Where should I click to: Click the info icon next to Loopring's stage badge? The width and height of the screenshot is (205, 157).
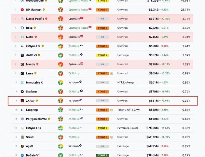tap(111, 110)
